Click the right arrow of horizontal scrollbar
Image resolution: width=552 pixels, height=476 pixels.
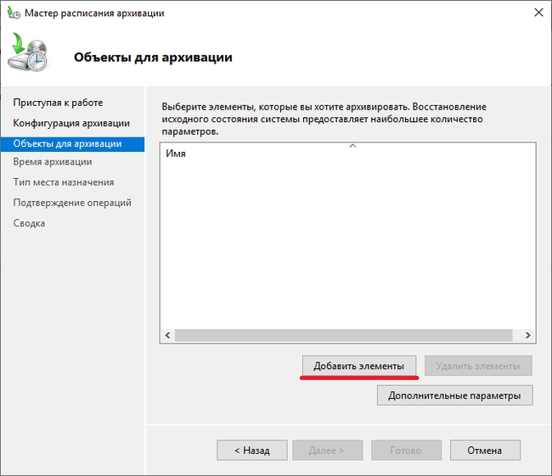point(528,335)
